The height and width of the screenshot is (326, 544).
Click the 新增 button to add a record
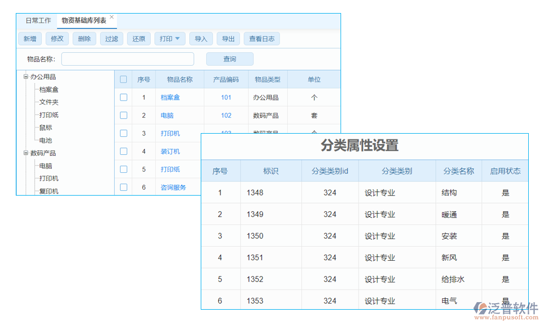coord(30,39)
